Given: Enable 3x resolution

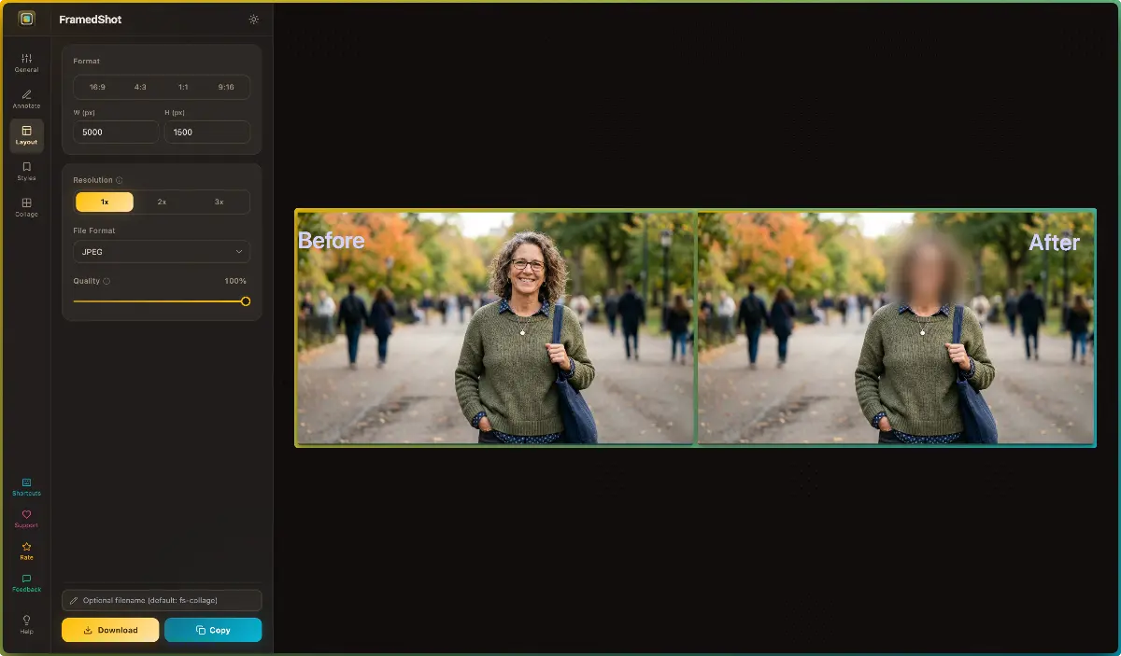Looking at the screenshot, I should point(219,202).
